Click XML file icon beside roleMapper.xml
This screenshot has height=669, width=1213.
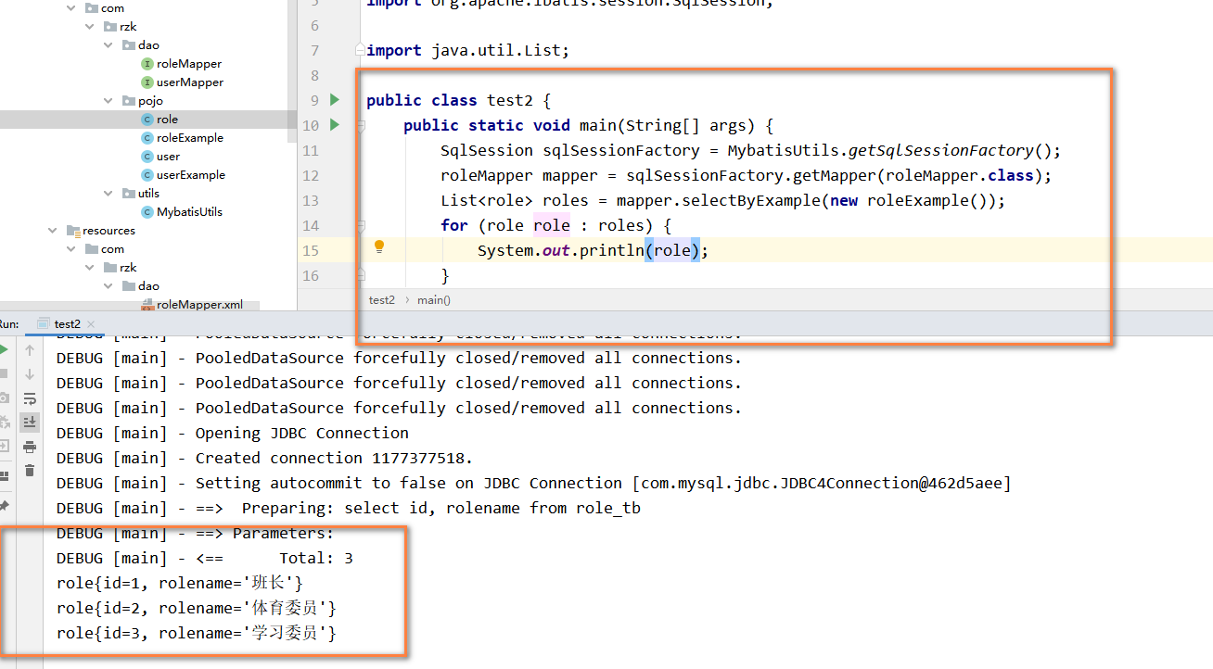tap(147, 304)
